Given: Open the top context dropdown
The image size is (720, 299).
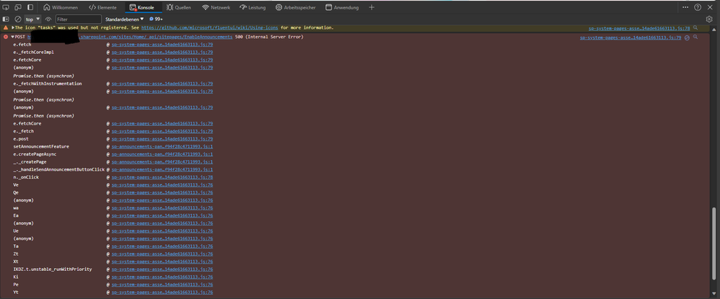Looking at the screenshot, I should pos(32,19).
